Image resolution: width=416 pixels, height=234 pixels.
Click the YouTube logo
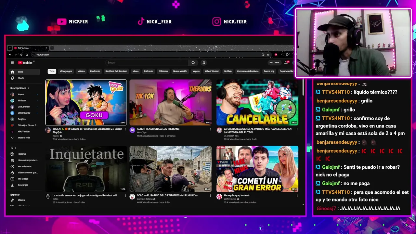point(25,63)
